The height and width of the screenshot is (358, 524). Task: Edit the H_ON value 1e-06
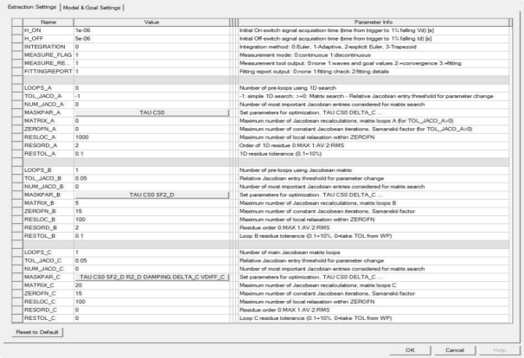tap(151, 30)
